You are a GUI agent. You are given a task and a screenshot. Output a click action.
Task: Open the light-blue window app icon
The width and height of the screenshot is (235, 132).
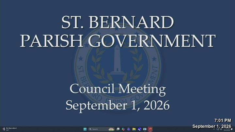(145, 129)
